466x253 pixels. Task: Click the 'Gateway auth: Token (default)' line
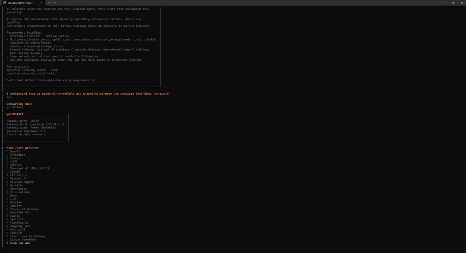point(31,128)
